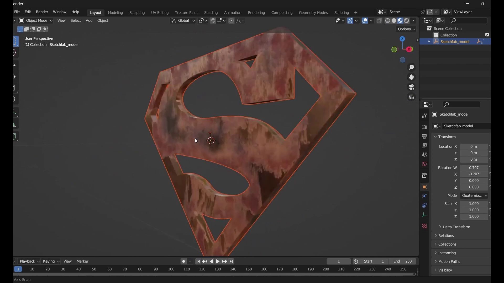Switch orthographic/perspective view grid icon
The image size is (504, 283).
pos(412,97)
